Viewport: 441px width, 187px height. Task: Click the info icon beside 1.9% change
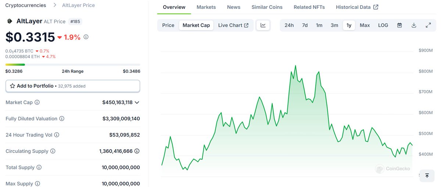coord(86,37)
